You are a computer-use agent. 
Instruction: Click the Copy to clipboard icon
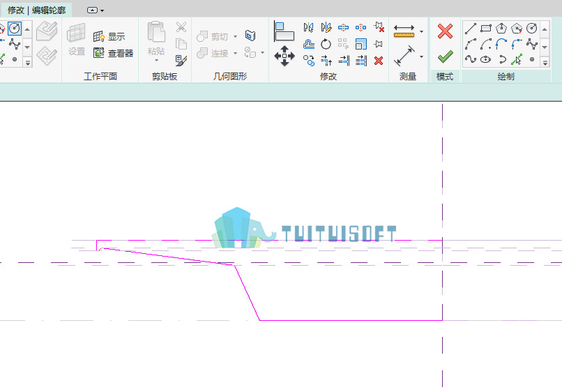(181, 44)
